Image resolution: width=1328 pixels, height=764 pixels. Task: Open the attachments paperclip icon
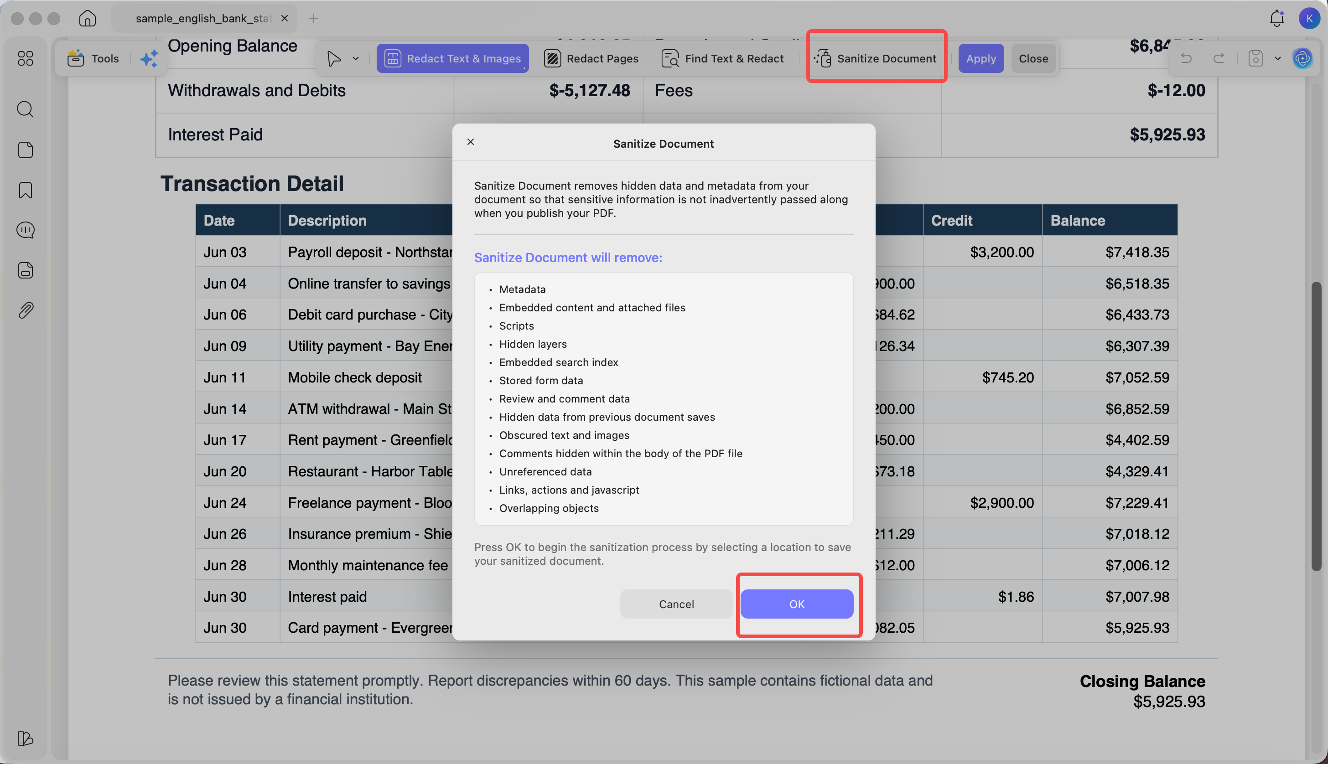(25, 310)
